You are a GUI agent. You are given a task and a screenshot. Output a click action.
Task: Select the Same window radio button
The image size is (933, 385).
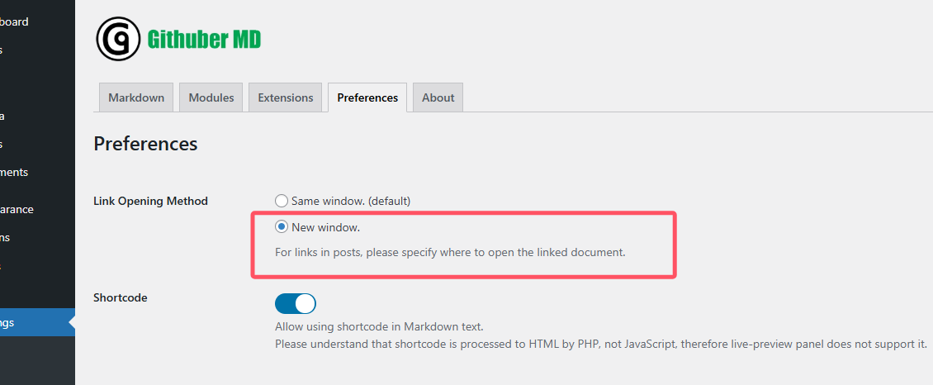(282, 201)
